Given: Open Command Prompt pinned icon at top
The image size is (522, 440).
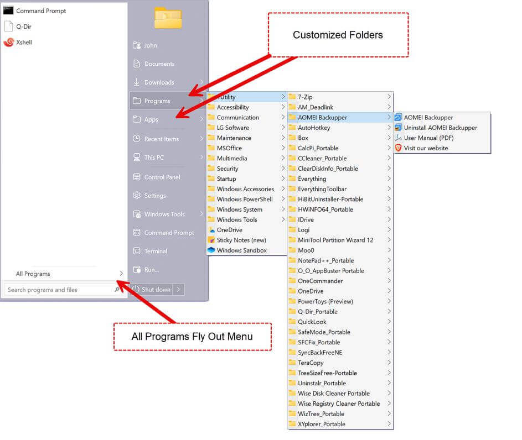Looking at the screenshot, I should click(8, 11).
